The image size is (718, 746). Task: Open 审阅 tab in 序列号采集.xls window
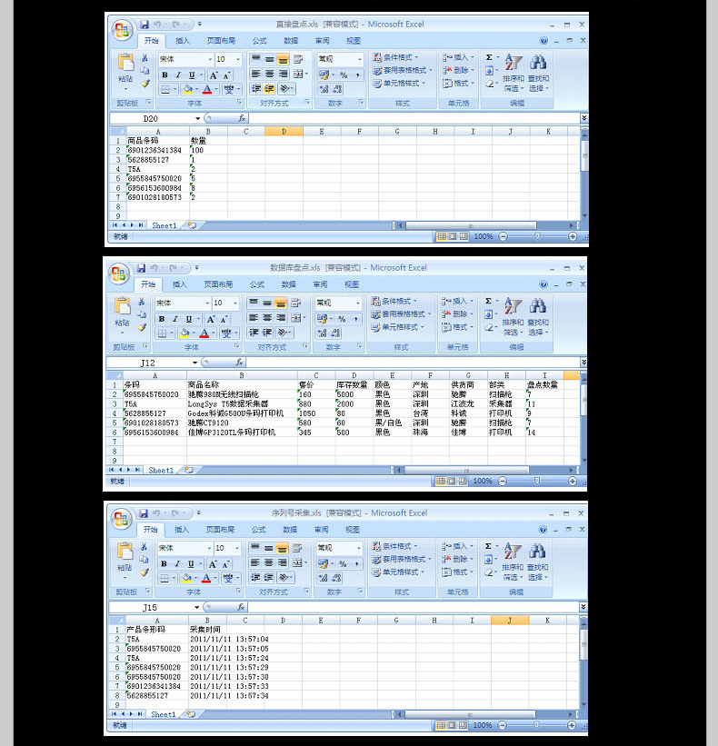[321, 530]
